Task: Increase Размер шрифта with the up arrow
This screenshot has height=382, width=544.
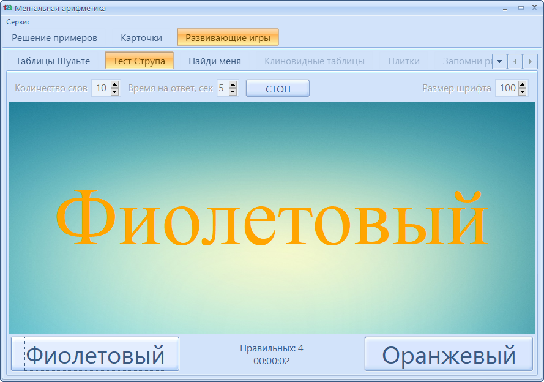Action: (521, 85)
